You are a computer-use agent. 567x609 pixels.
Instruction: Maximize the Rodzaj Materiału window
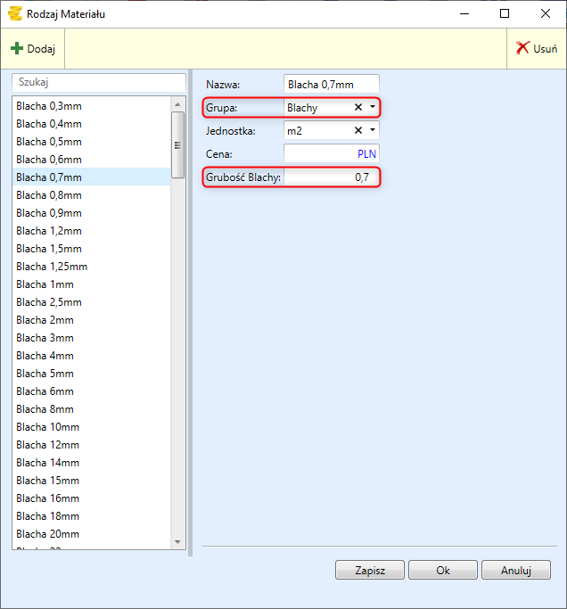[x=505, y=13]
